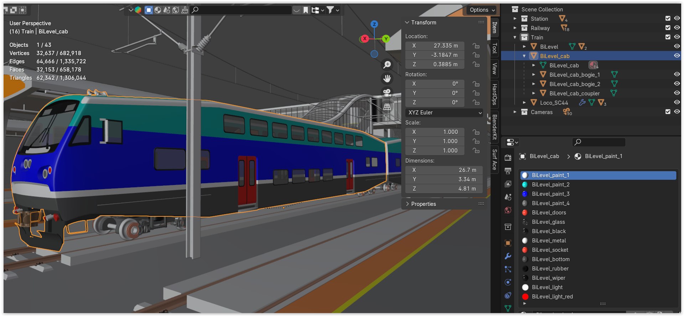Image resolution: width=684 pixels, height=316 pixels.
Task: Hide the Railway collection with its eye icon
Action: coord(677,28)
